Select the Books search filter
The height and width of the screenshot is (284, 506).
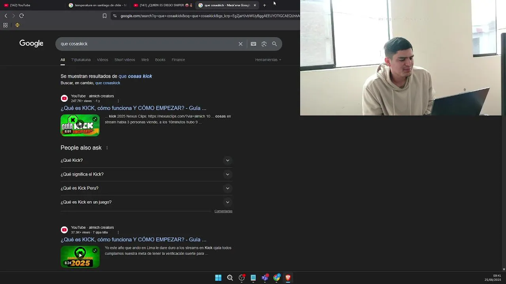click(160, 60)
